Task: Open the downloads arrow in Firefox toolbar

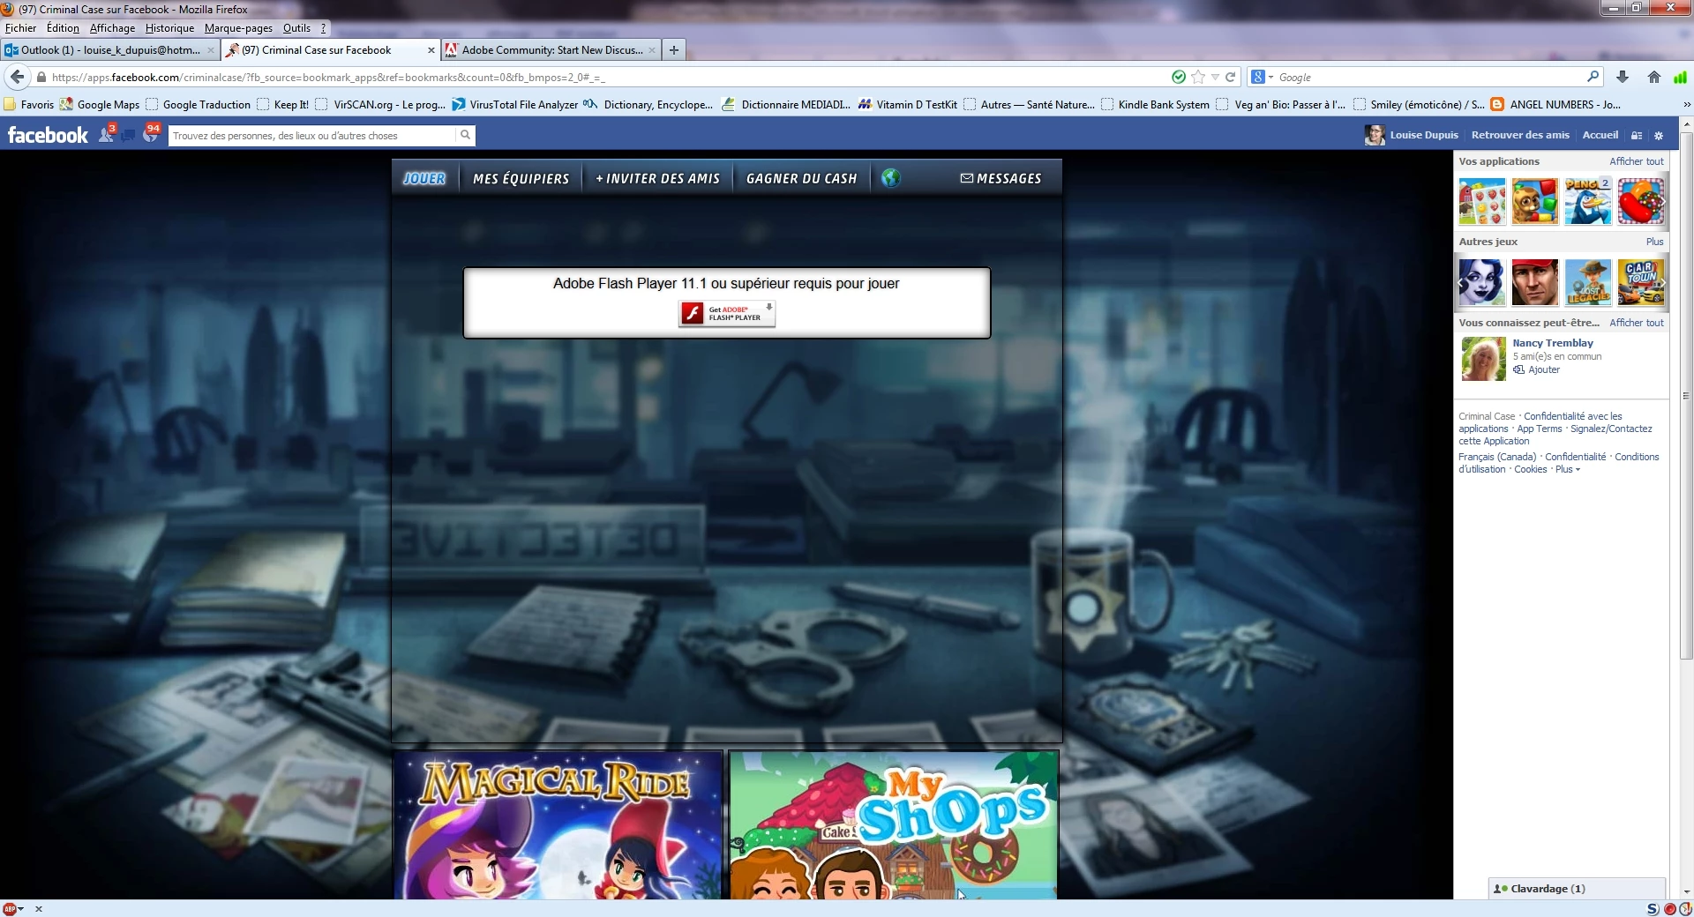Action: [x=1622, y=77]
